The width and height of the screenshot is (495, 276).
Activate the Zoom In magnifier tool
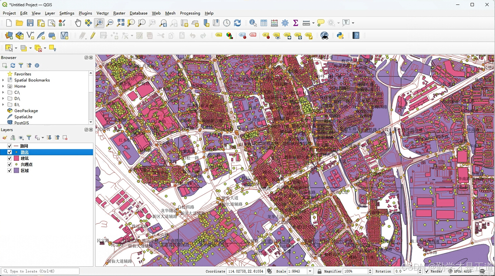coord(99,23)
